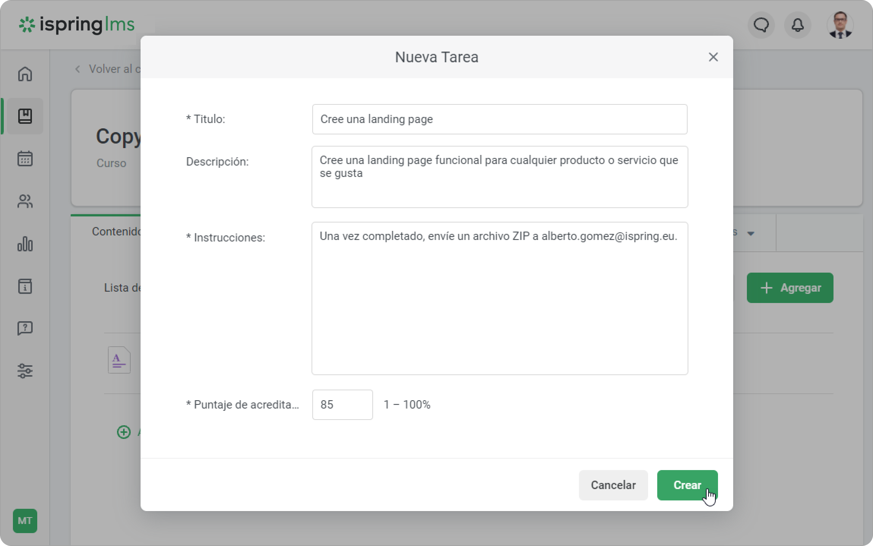Viewport: 873px width, 546px height.
Task: Click the passing score field showing 85
Action: point(342,405)
